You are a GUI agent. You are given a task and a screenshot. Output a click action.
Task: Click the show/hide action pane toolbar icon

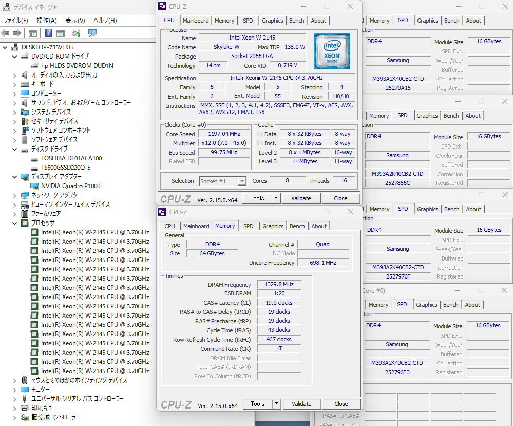click(61, 33)
